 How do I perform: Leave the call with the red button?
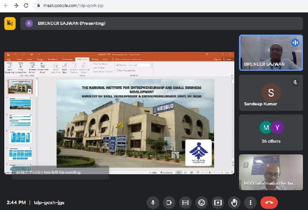click(269, 202)
